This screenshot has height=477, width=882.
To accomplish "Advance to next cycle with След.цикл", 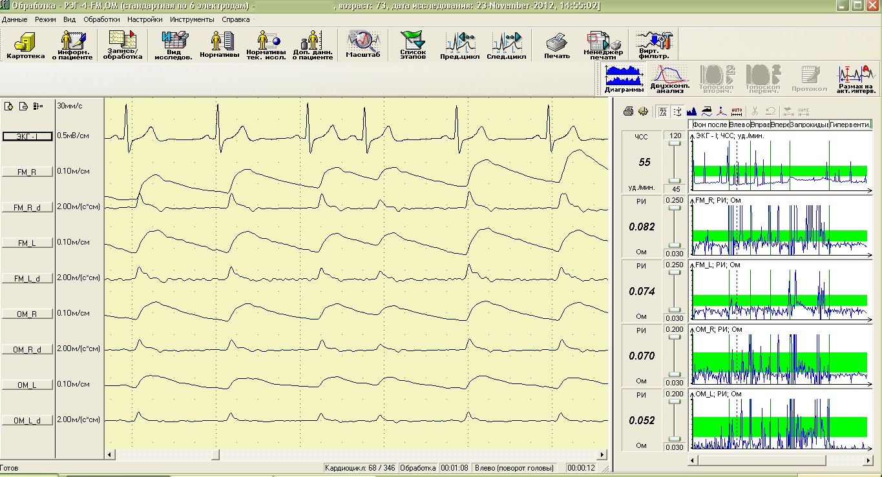I will (505, 46).
